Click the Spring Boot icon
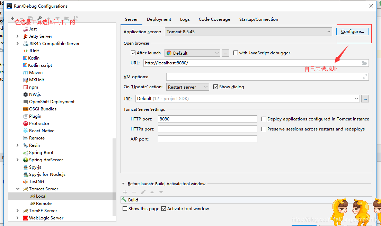 tap(26, 153)
